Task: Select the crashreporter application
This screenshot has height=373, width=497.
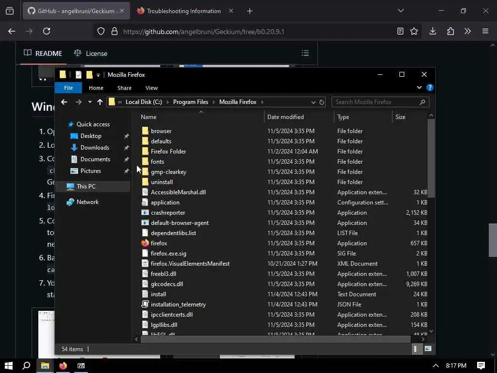Action: click(x=168, y=213)
